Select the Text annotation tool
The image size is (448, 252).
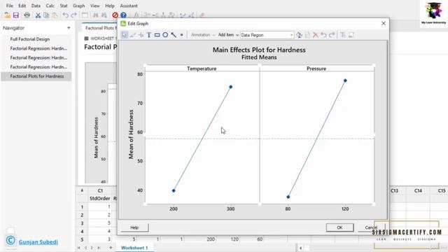(149, 35)
